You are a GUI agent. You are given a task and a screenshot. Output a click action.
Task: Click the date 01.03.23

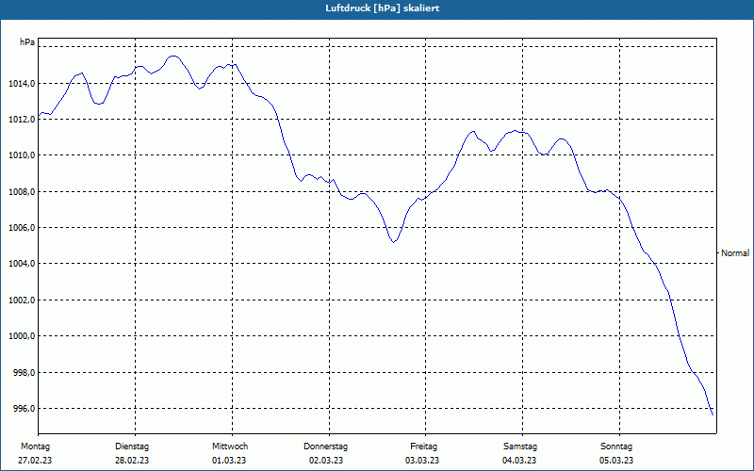pyautogui.click(x=229, y=461)
